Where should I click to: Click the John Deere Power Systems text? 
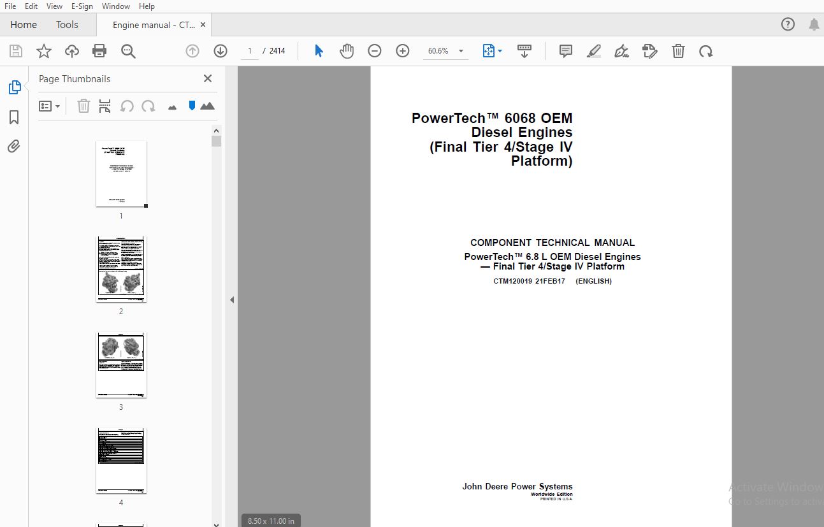(x=517, y=486)
